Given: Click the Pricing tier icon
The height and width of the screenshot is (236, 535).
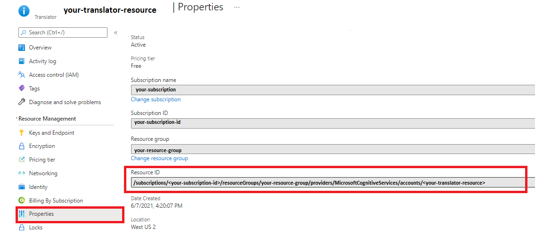Looking at the screenshot, I should click(22, 160).
